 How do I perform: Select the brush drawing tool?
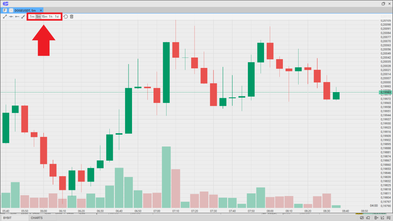click(x=23, y=17)
